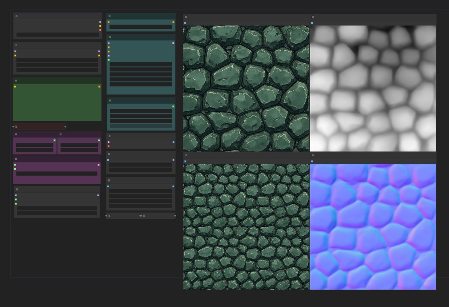Select title bar of the top small teal node
Image resolution: width=449 pixels, height=307 pixels.
(x=141, y=16)
